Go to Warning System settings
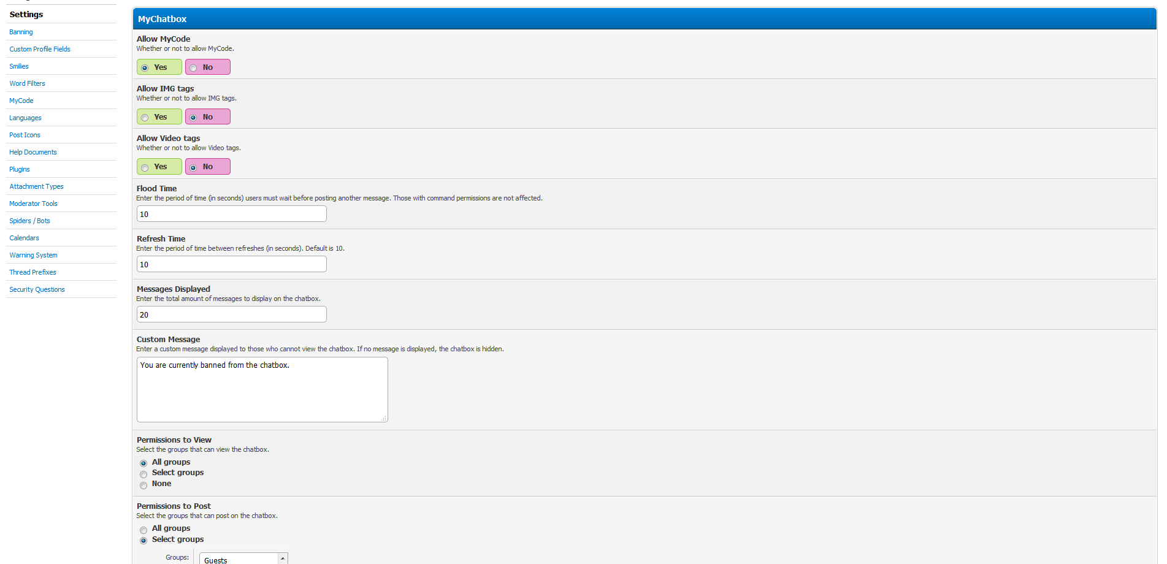Viewport: 1167px width, 564px height. [33, 255]
